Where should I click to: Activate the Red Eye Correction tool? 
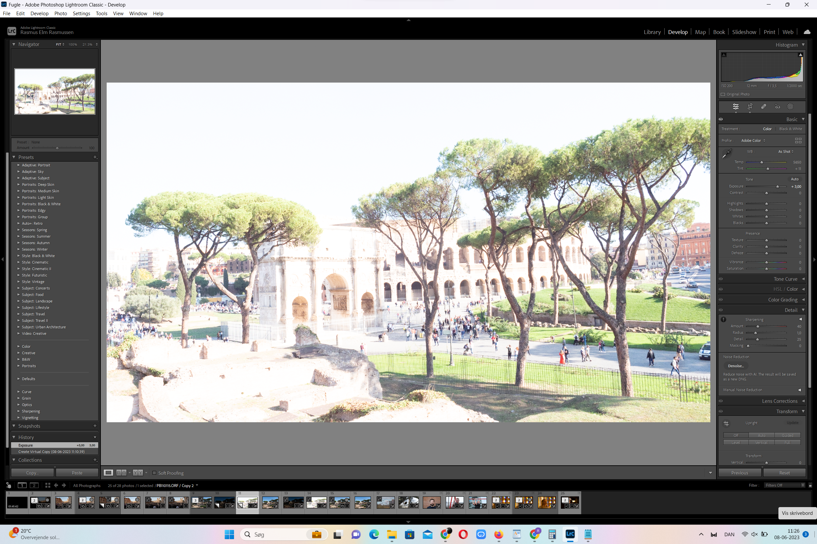tap(777, 107)
